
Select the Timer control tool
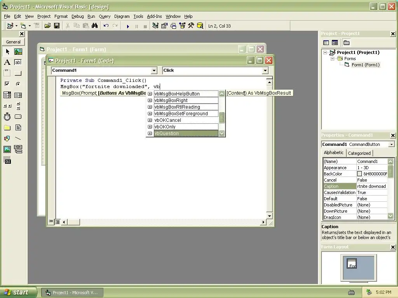[7, 116]
